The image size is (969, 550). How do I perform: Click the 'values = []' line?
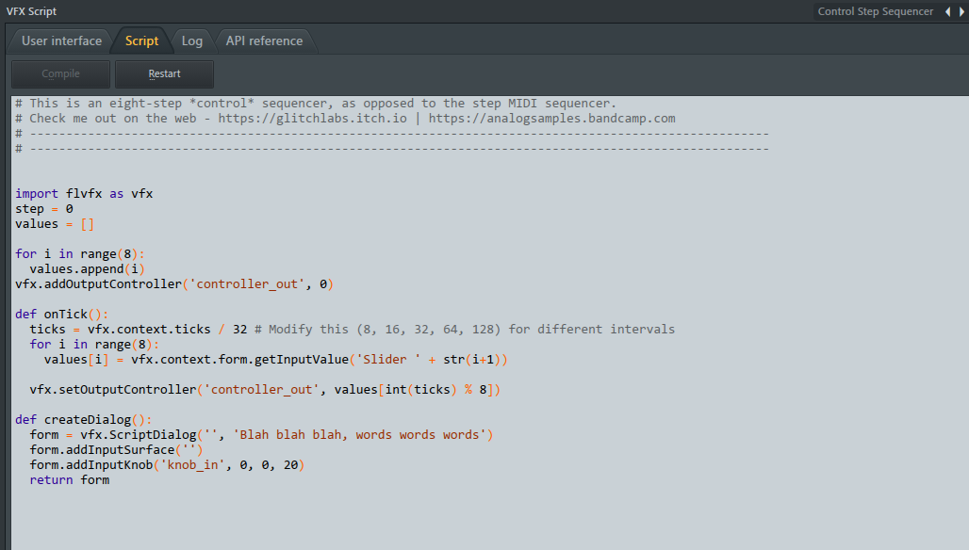pos(55,224)
